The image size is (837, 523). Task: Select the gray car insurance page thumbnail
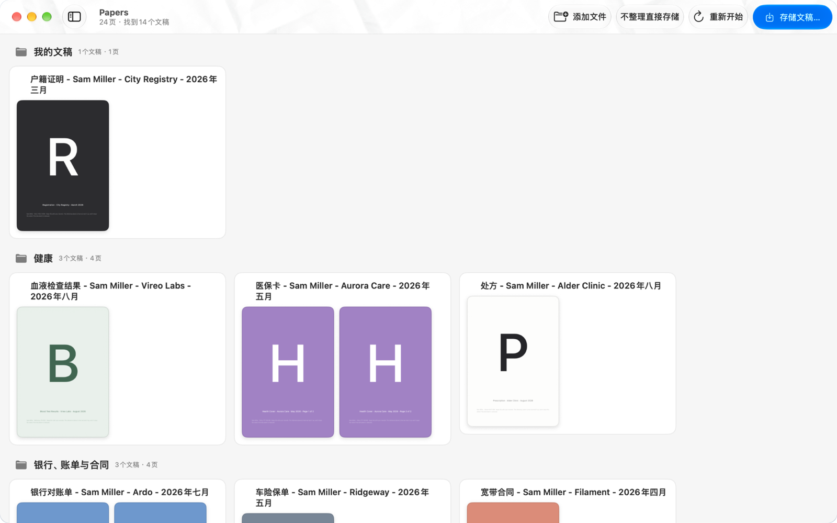(x=288, y=518)
